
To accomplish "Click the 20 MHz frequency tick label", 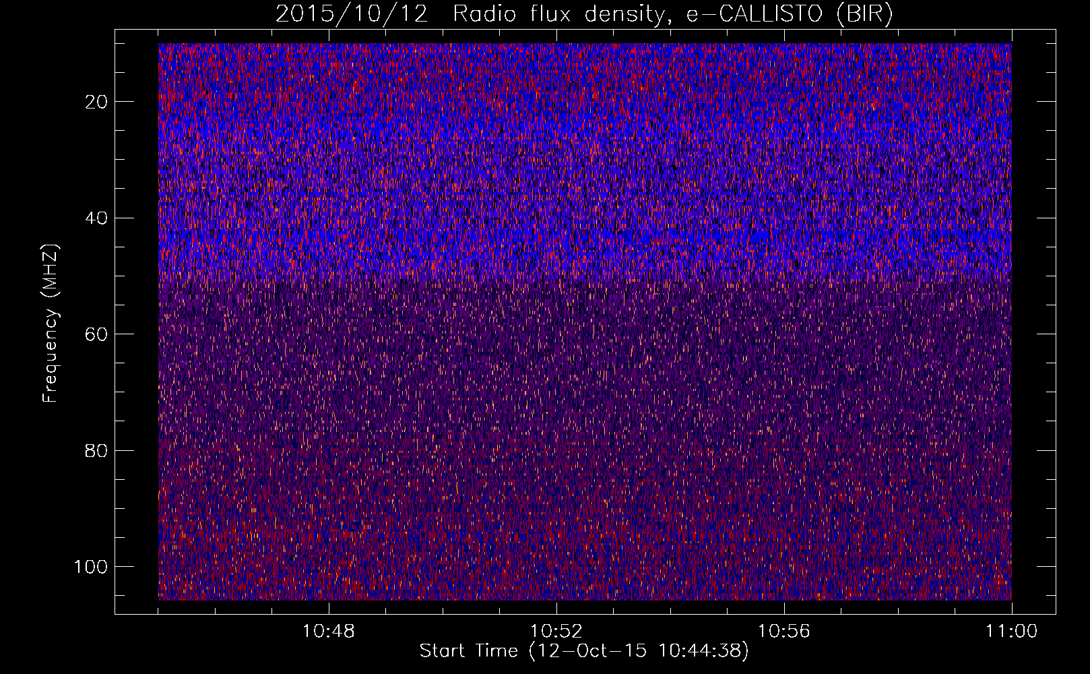I will [97, 102].
